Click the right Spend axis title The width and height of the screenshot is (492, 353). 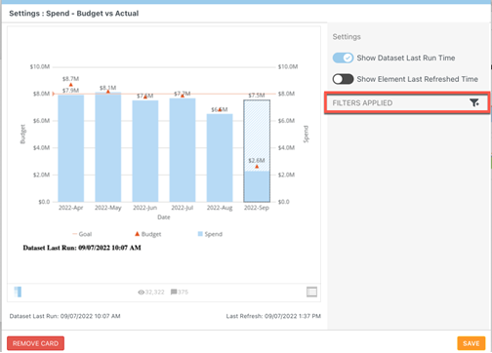click(x=306, y=134)
